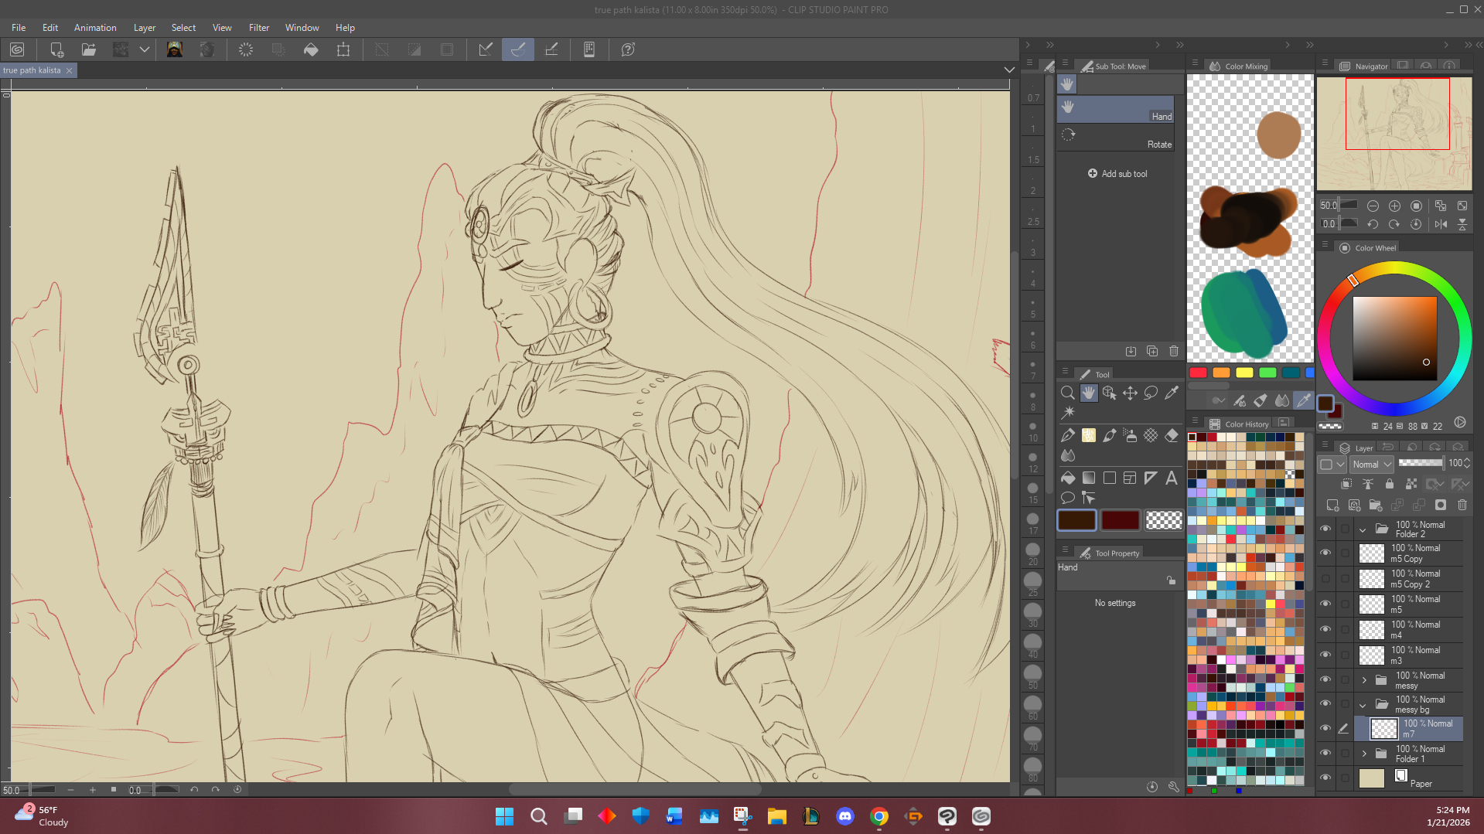Open the Normal blending mode dropdown
Image resolution: width=1484 pixels, height=834 pixels.
(x=1372, y=465)
